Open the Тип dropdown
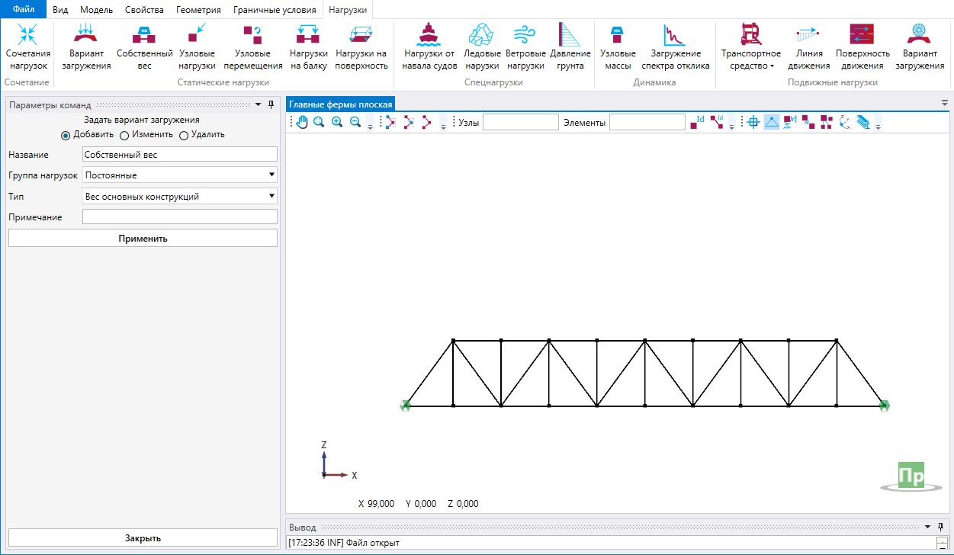The width and height of the screenshot is (954, 555). pos(179,197)
